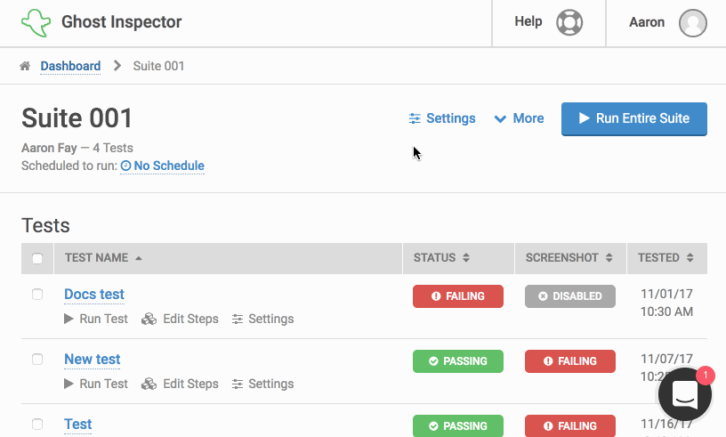Check the New test row checkbox
Image resolution: width=726 pixels, height=437 pixels.
37,360
